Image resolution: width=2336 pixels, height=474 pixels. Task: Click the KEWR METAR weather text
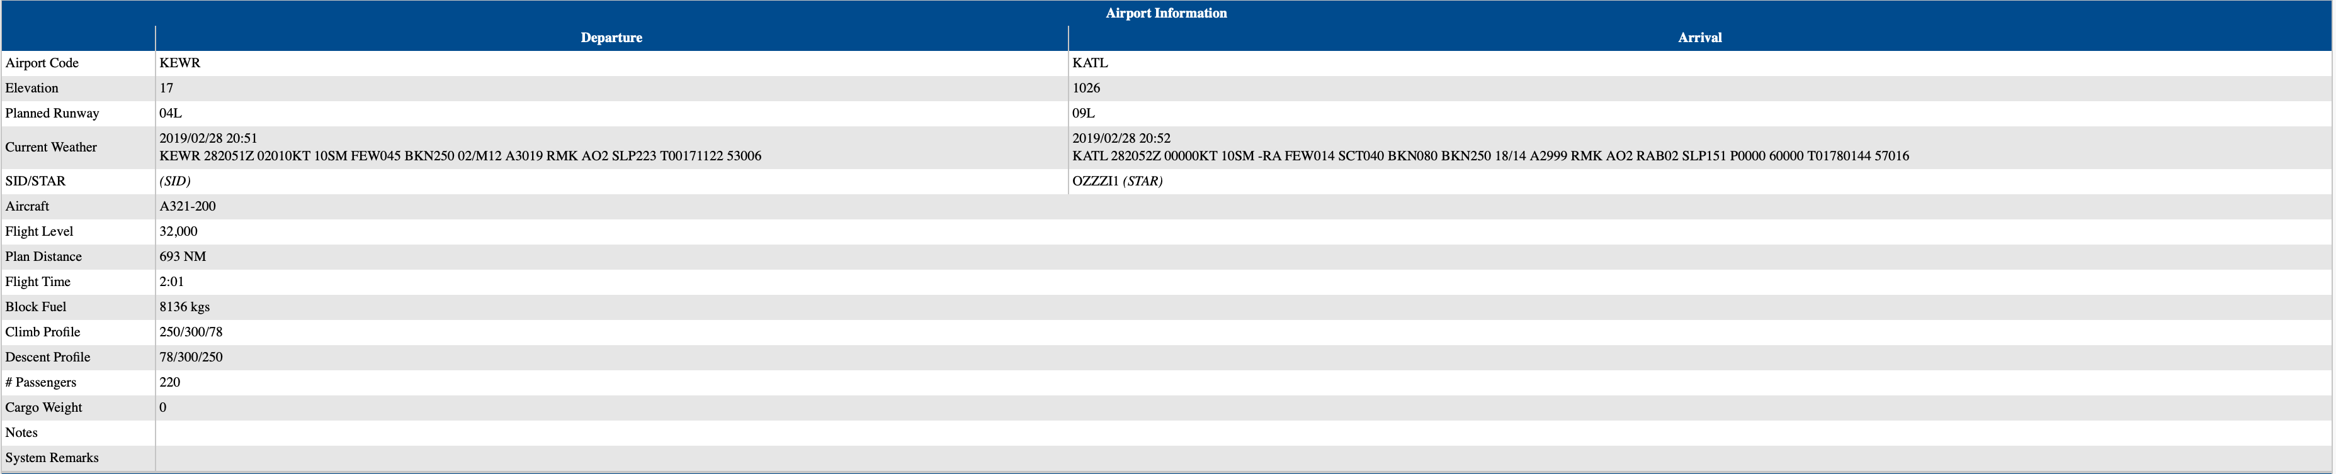(x=460, y=157)
